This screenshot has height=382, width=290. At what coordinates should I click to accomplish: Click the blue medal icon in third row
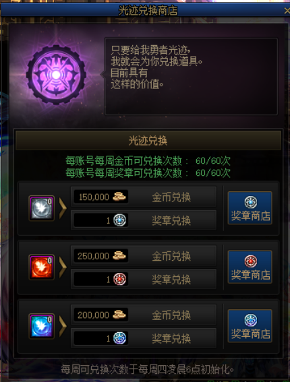click(120, 338)
